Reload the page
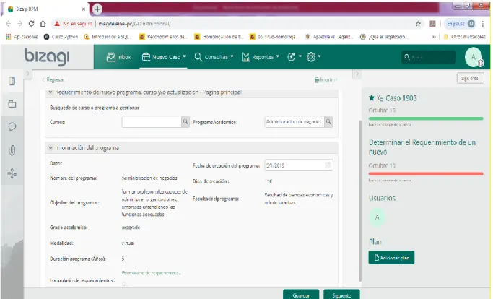Viewport: 493px width, 299px height. click(x=31, y=24)
